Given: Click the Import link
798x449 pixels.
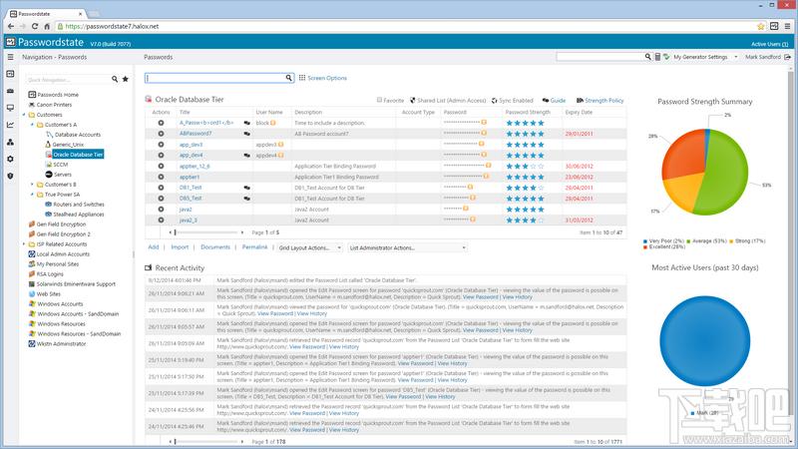Looking at the screenshot, I should tap(180, 246).
